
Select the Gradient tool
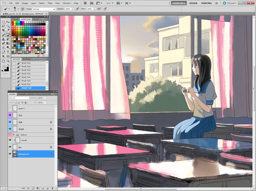pos(8,43)
